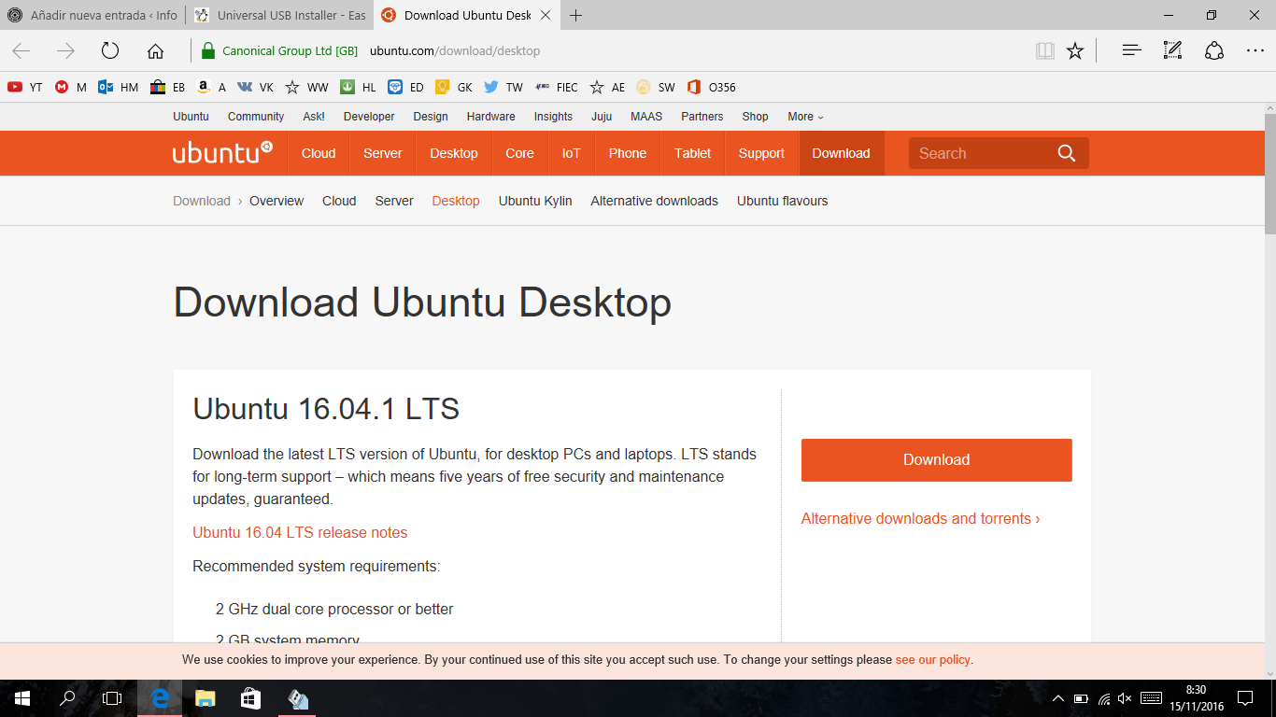Open the HM Outlook bookmark
The width and height of the screenshot is (1276, 717).
pyautogui.click(x=119, y=87)
